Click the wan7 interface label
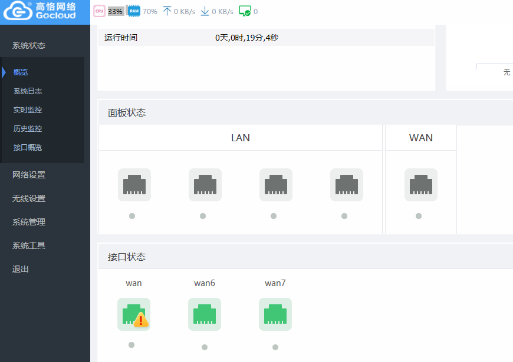Image resolution: width=513 pixels, height=362 pixels. [x=275, y=283]
